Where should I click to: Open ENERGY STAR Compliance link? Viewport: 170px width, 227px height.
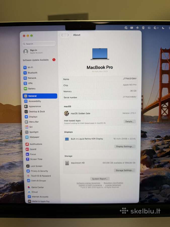point(90,185)
